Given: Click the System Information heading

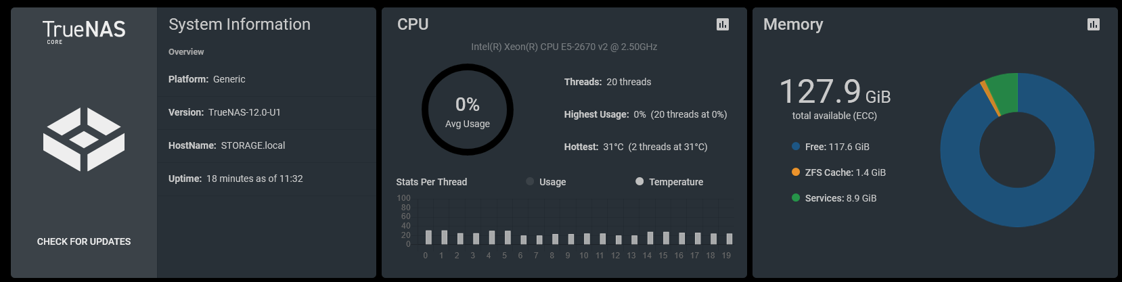Looking at the screenshot, I should point(240,24).
